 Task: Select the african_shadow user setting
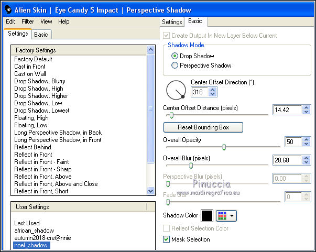34,231
